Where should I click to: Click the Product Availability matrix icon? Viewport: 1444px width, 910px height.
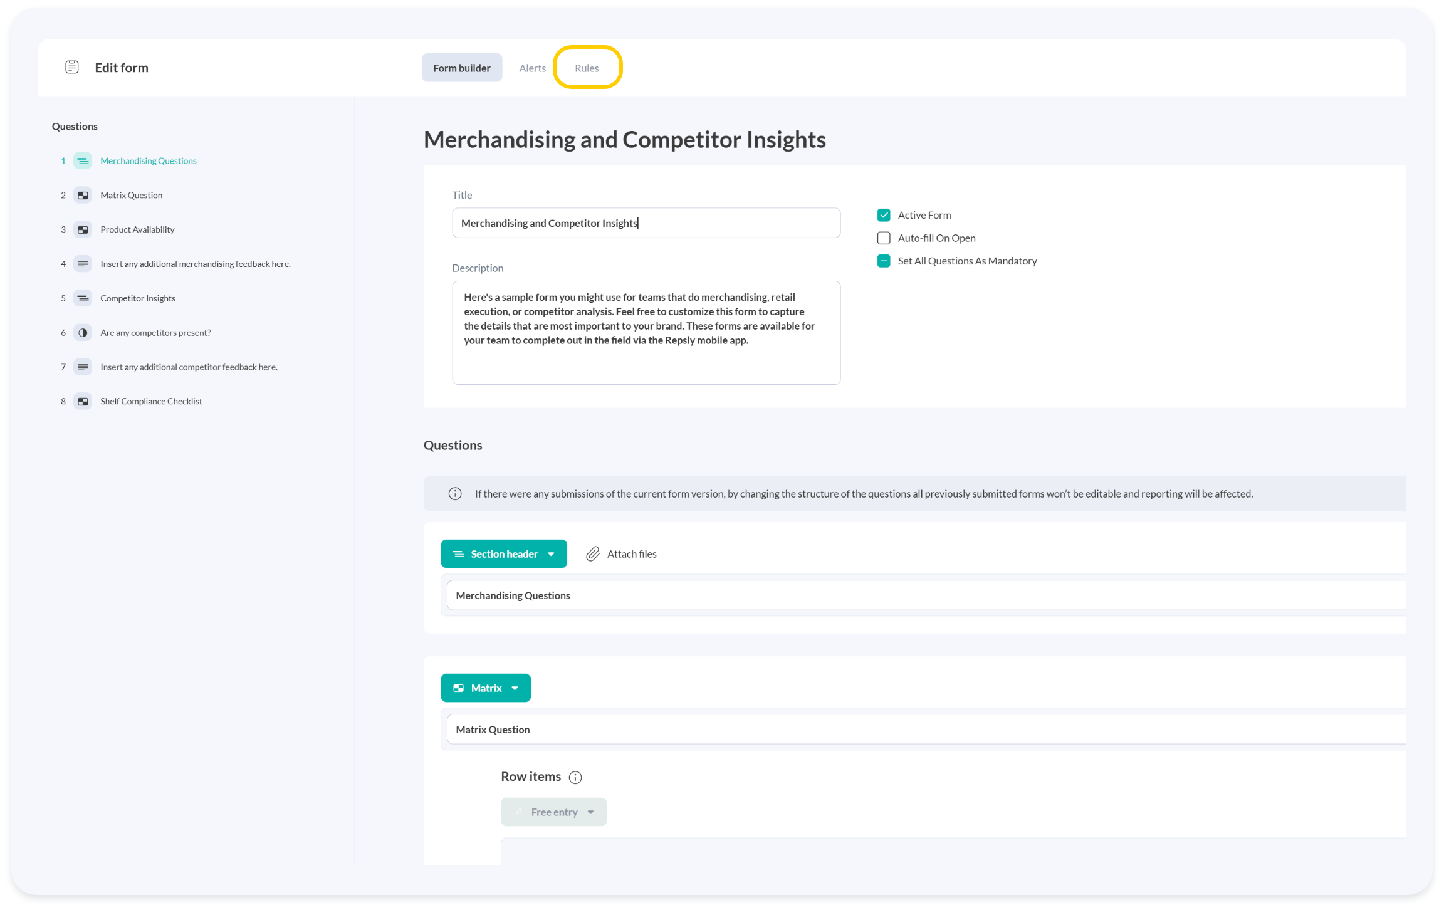point(83,230)
